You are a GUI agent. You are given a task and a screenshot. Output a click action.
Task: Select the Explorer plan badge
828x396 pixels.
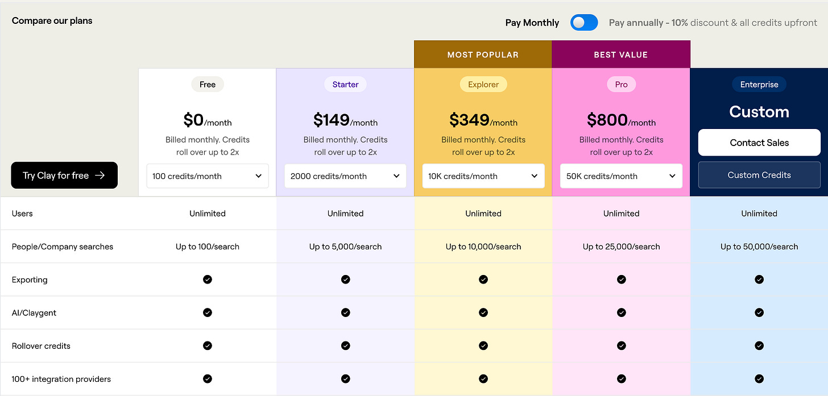coord(483,85)
